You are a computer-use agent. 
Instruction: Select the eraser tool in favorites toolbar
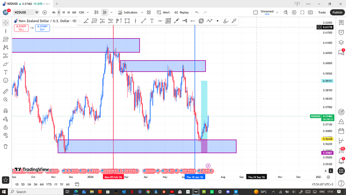tap(226, 21)
